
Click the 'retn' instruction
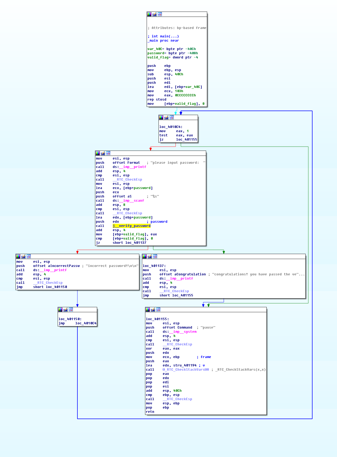(150, 412)
